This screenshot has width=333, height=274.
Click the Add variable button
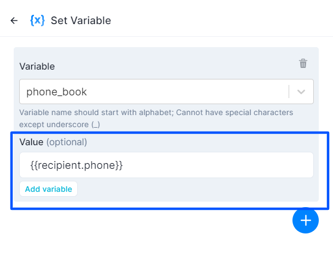(x=48, y=189)
